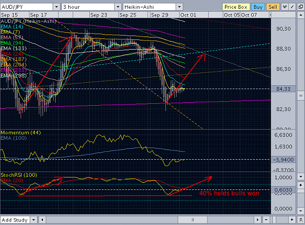Click the 82,30 price axis label

(x=284, y=109)
